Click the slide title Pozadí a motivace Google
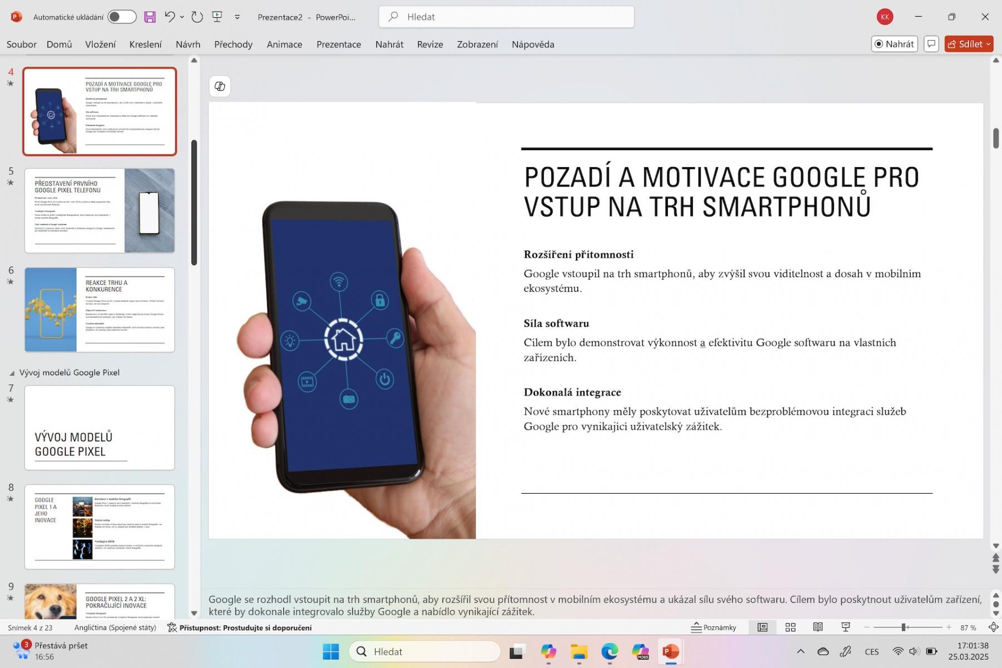This screenshot has height=668, width=1002. [721, 191]
